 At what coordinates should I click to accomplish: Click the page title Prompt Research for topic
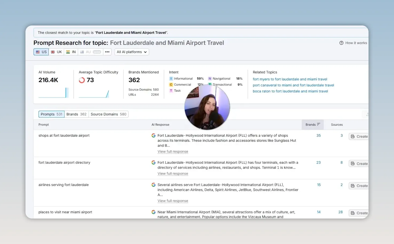71,43
